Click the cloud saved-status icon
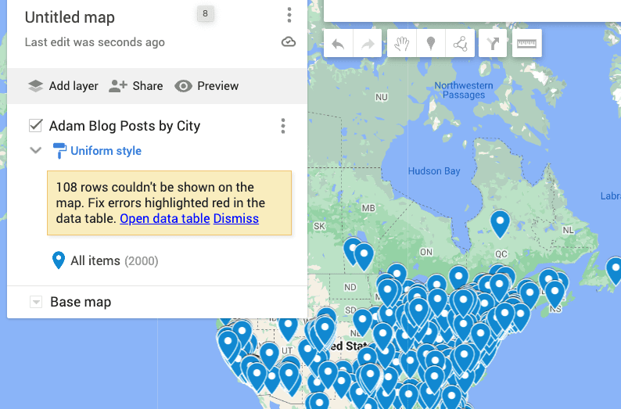621x409 pixels. [289, 42]
